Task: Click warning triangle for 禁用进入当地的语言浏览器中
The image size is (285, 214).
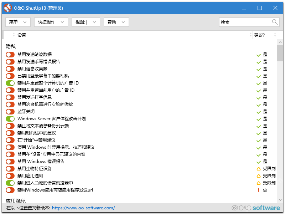Action: tap(259, 183)
